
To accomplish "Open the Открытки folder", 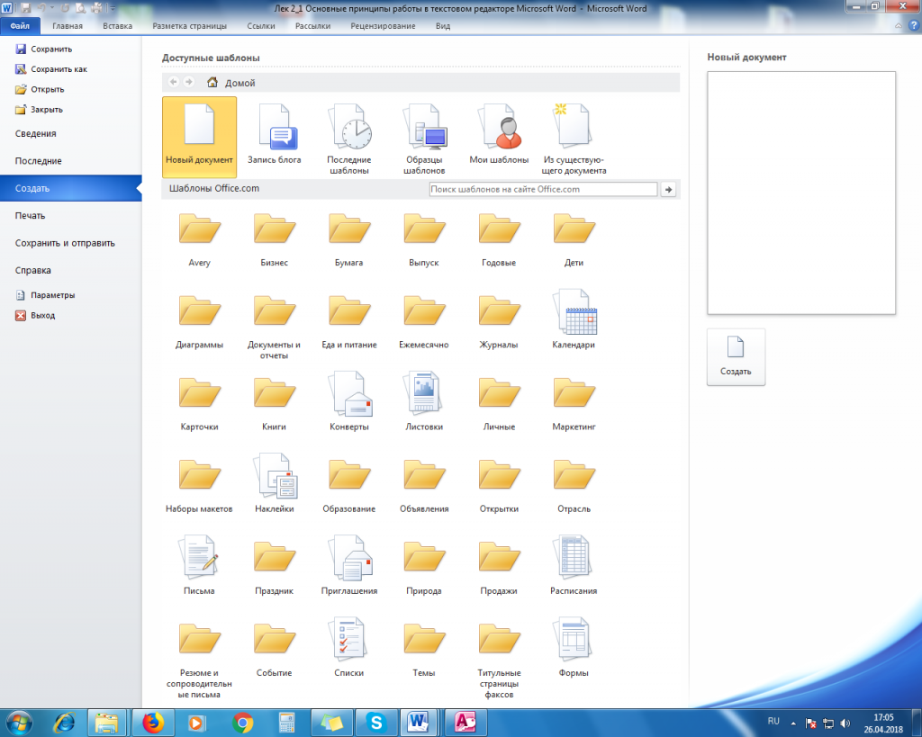I will click(x=499, y=486).
